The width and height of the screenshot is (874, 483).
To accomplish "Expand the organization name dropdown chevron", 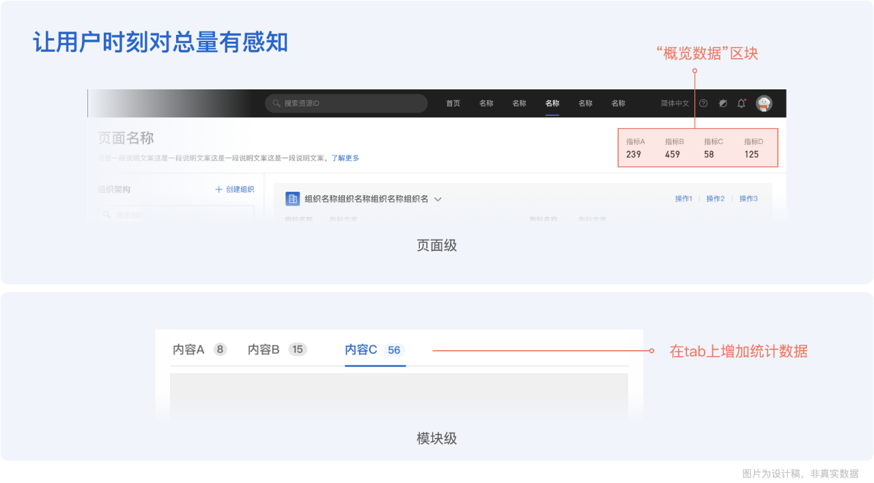I will click(438, 199).
